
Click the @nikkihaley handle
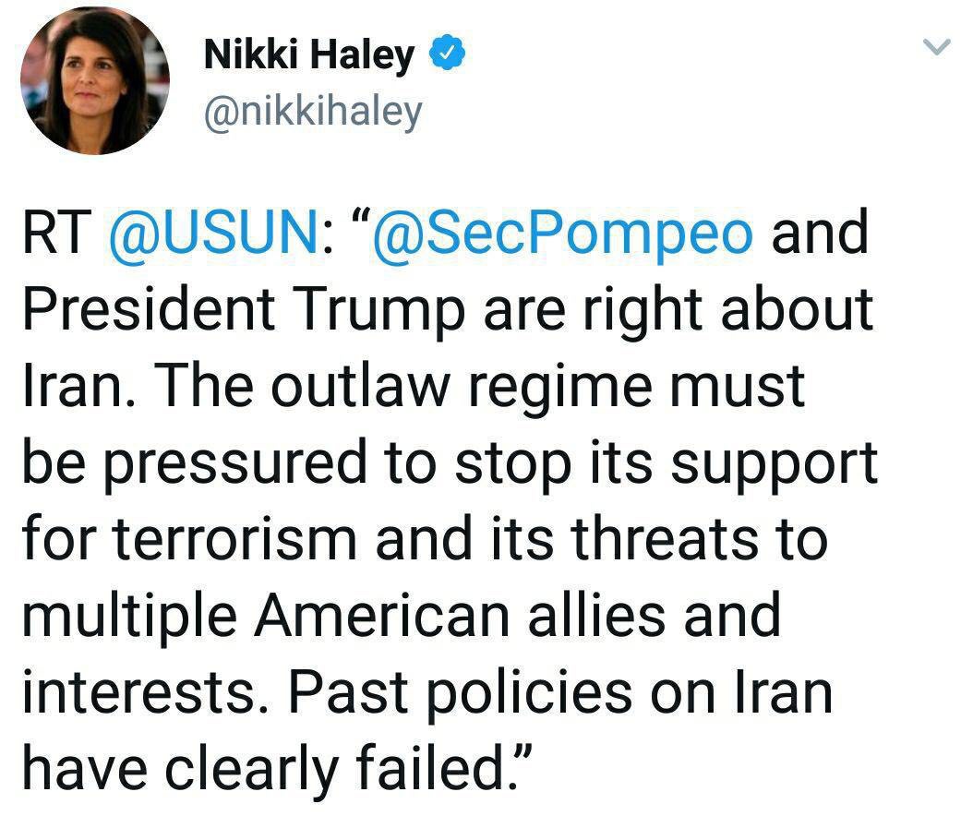tap(312, 112)
